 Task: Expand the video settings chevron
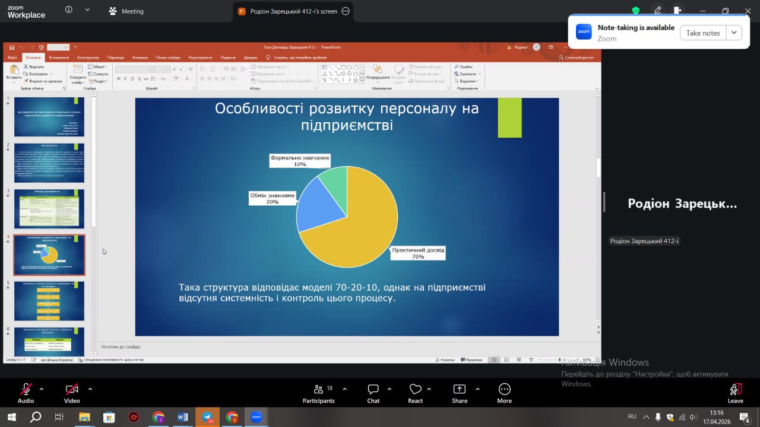[90, 389]
